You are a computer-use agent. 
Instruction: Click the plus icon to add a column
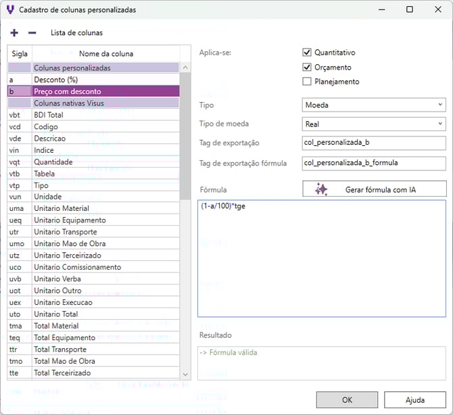[x=14, y=32]
